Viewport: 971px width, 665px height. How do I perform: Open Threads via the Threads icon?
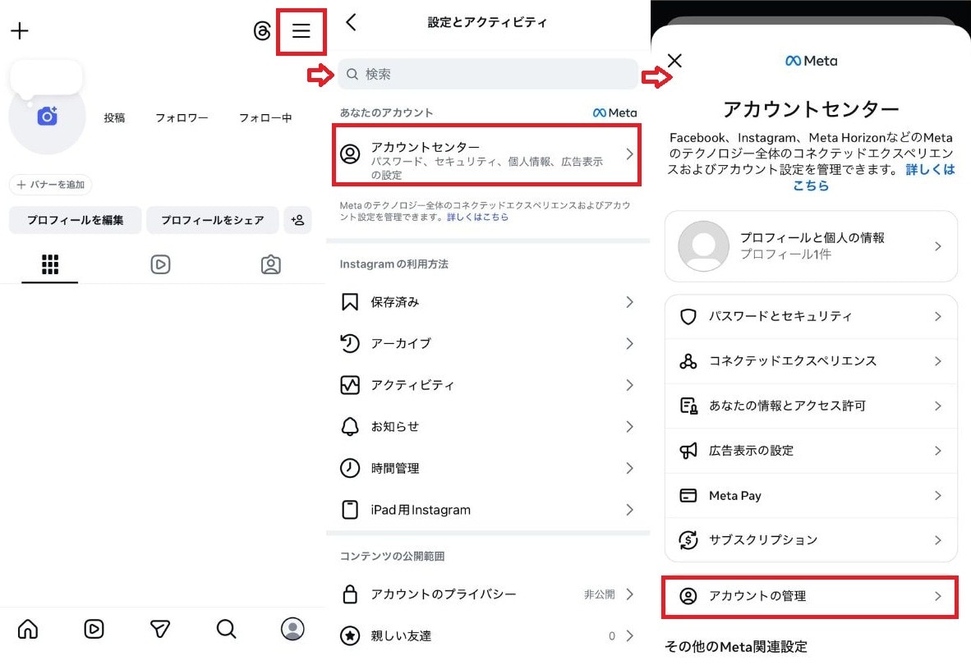point(262,31)
